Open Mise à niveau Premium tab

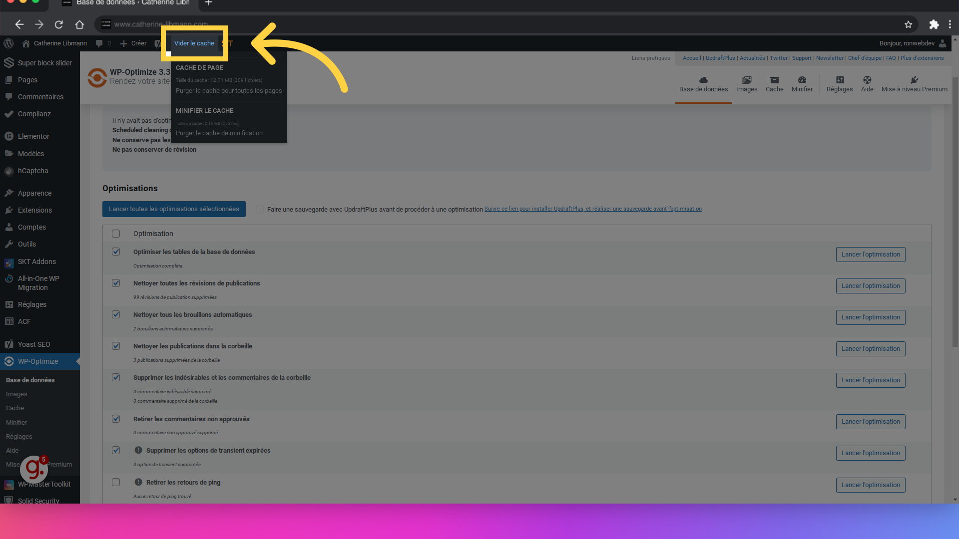tap(914, 84)
